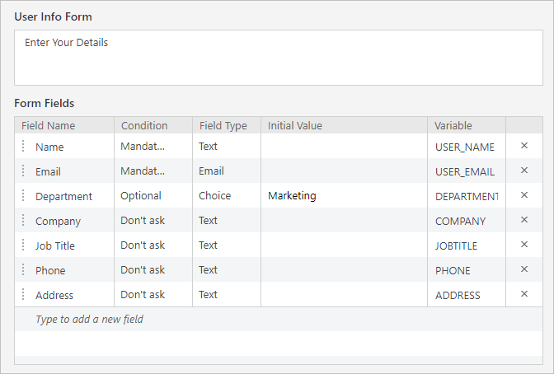Delete the Phone field row
This screenshot has height=374, width=554.
click(x=524, y=269)
